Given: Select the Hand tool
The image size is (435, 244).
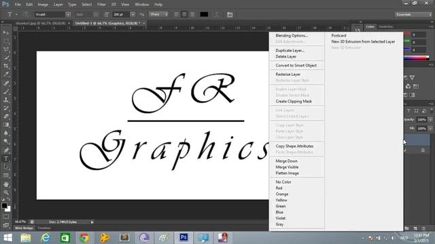Looking at the screenshot, I should pos(6,184).
